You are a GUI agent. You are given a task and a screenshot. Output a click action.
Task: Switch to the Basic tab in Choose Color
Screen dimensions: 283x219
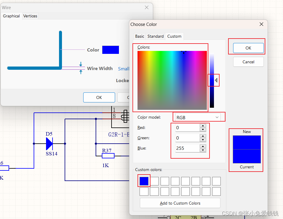[x=140, y=36]
